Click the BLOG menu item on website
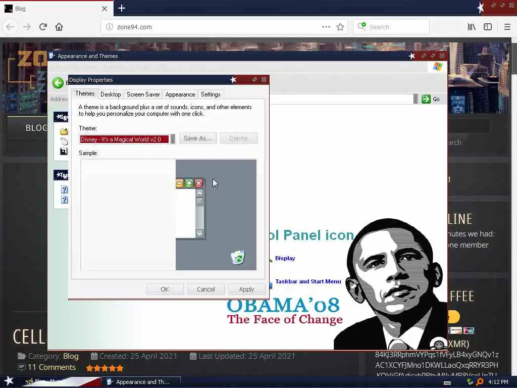 coord(36,128)
